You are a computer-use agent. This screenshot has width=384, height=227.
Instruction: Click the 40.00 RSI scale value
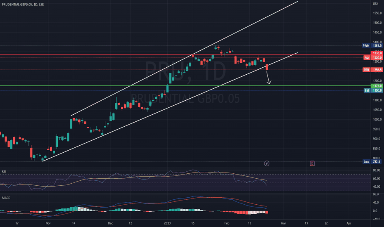[x=377, y=187]
